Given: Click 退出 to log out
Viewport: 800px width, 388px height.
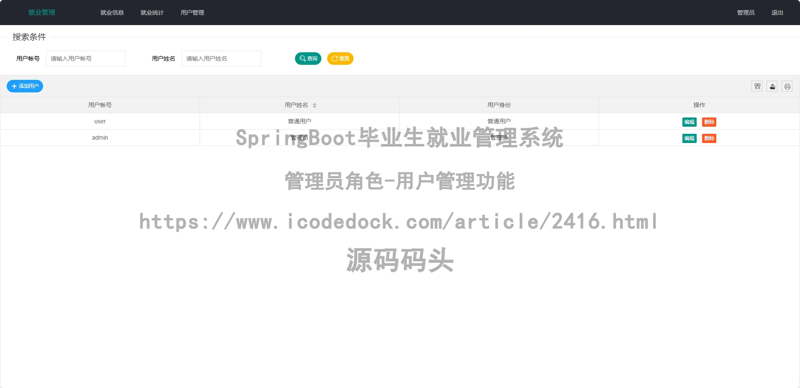Looking at the screenshot, I should click(x=777, y=13).
